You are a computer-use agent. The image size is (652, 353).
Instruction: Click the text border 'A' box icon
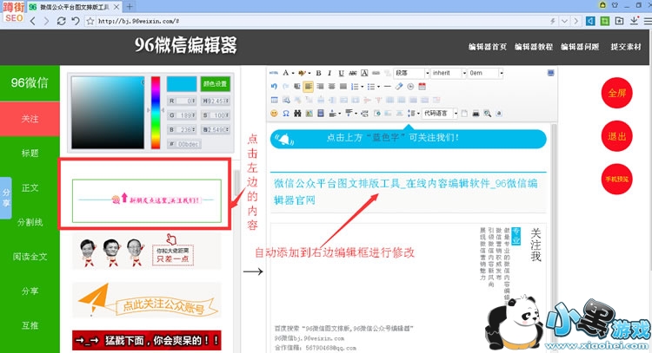(364, 73)
